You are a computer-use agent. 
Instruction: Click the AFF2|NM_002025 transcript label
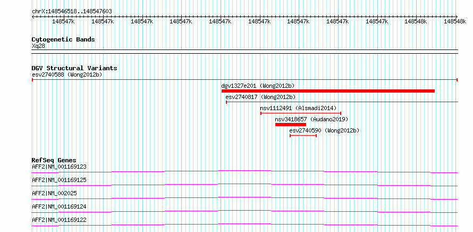tap(54, 193)
